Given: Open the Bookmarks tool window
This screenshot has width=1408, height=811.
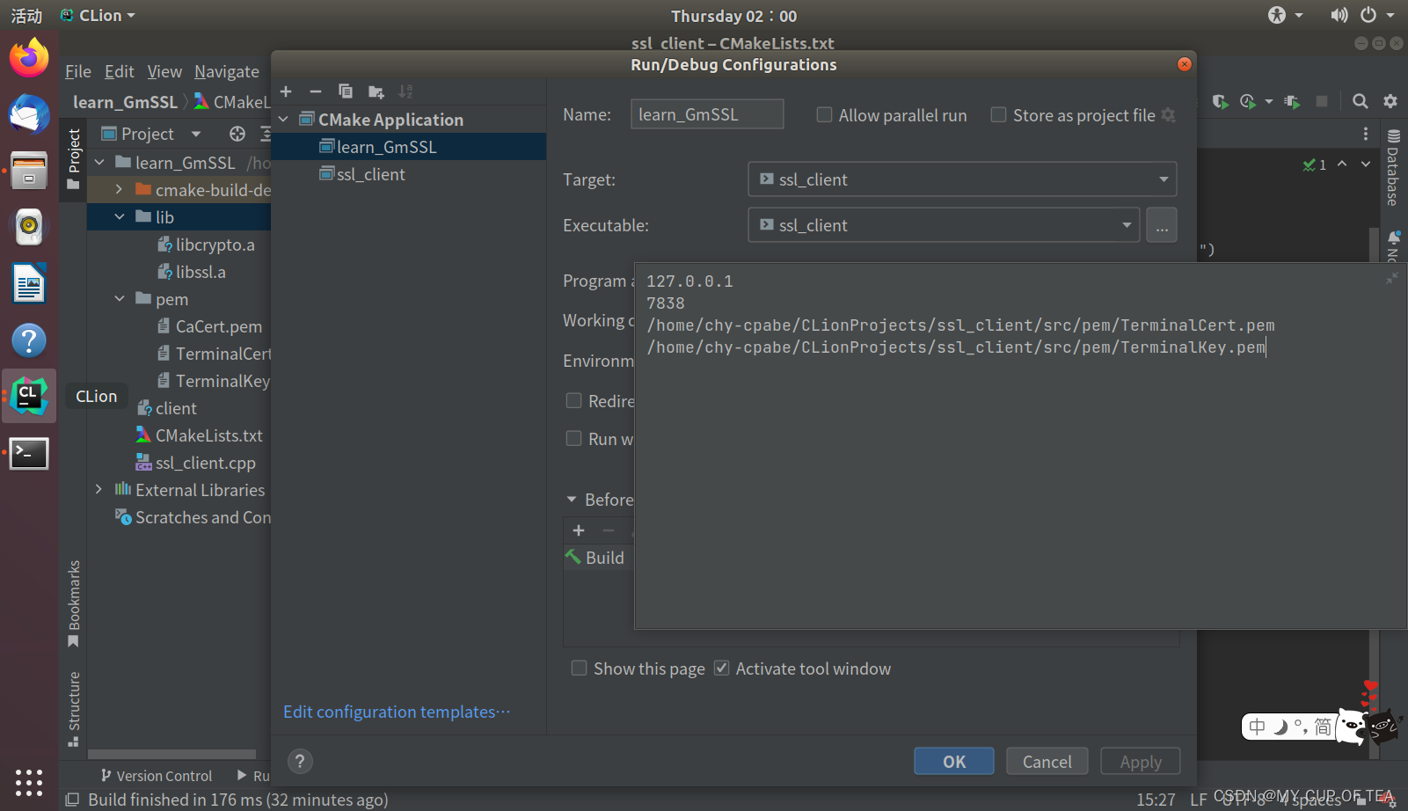Looking at the screenshot, I should click(74, 603).
